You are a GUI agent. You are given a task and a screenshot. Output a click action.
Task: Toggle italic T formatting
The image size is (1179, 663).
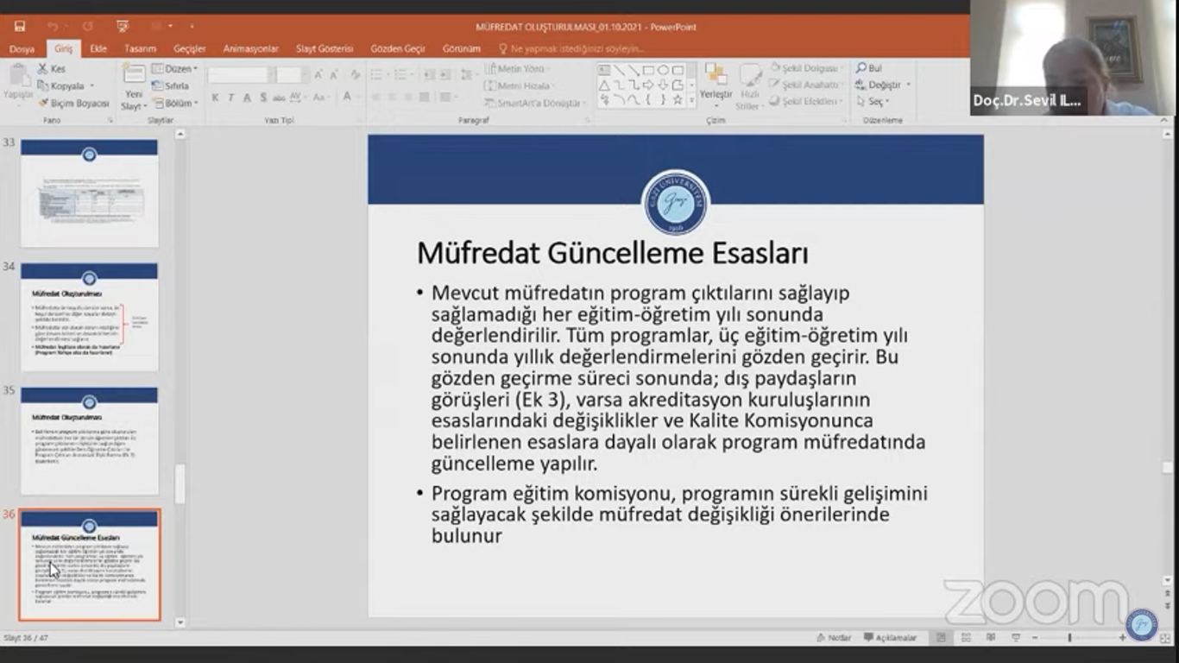230,98
